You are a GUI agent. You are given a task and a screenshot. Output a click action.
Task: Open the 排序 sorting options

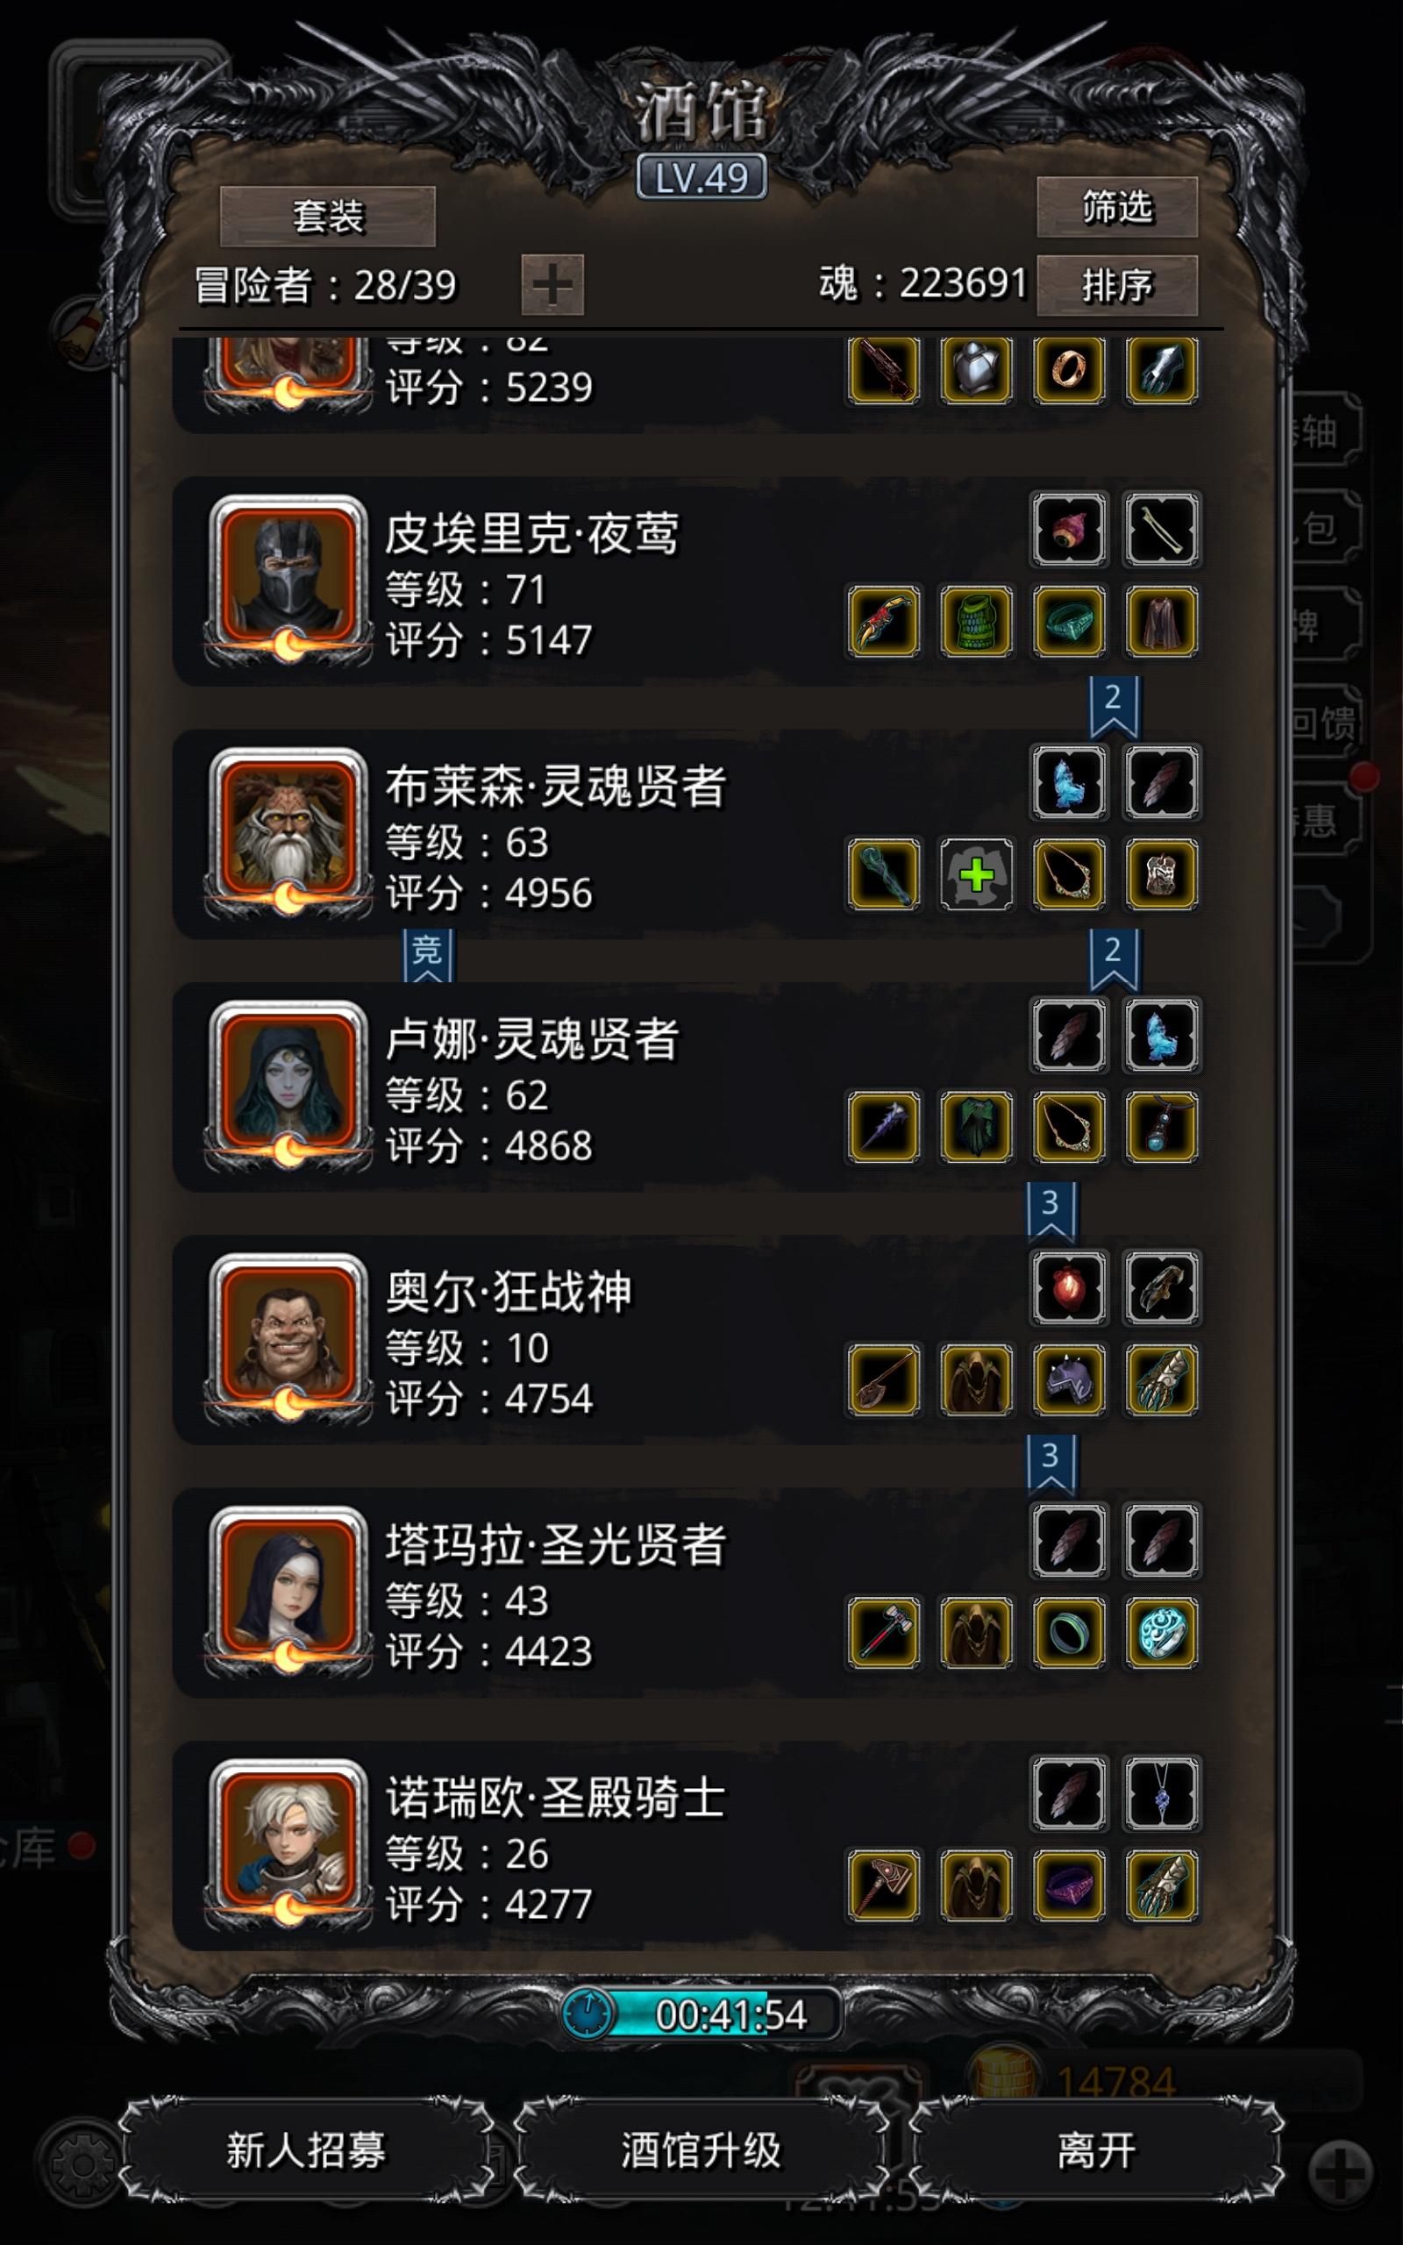(1117, 286)
